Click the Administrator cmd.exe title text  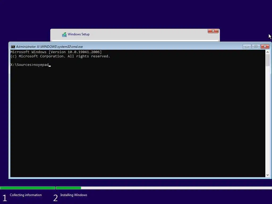(49, 47)
